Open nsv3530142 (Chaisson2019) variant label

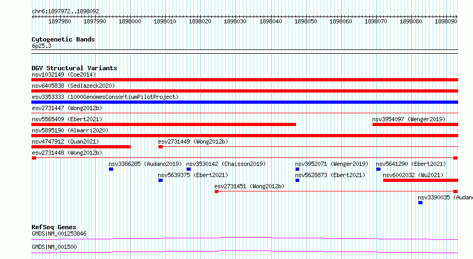click(x=226, y=164)
